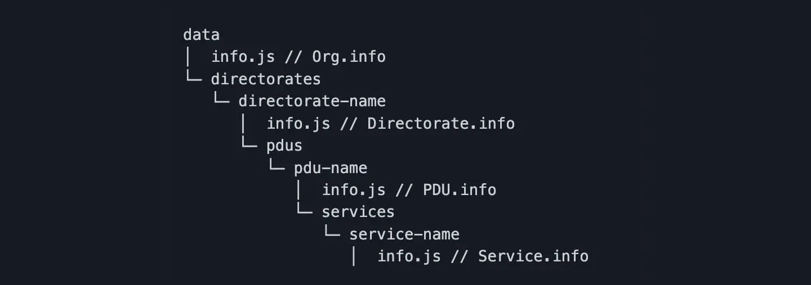Open info.js beside the Directorate.info comment

298,124
